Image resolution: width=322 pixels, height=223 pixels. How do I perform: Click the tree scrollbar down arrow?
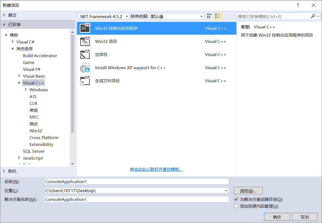tap(72, 164)
